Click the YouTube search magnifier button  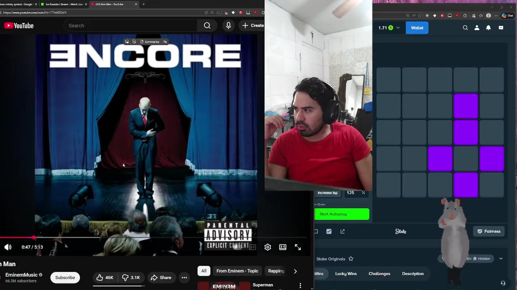point(207,25)
